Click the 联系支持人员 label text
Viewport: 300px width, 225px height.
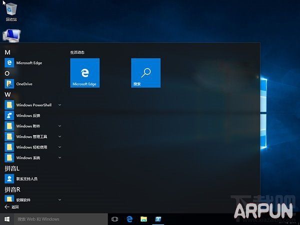[27, 179]
